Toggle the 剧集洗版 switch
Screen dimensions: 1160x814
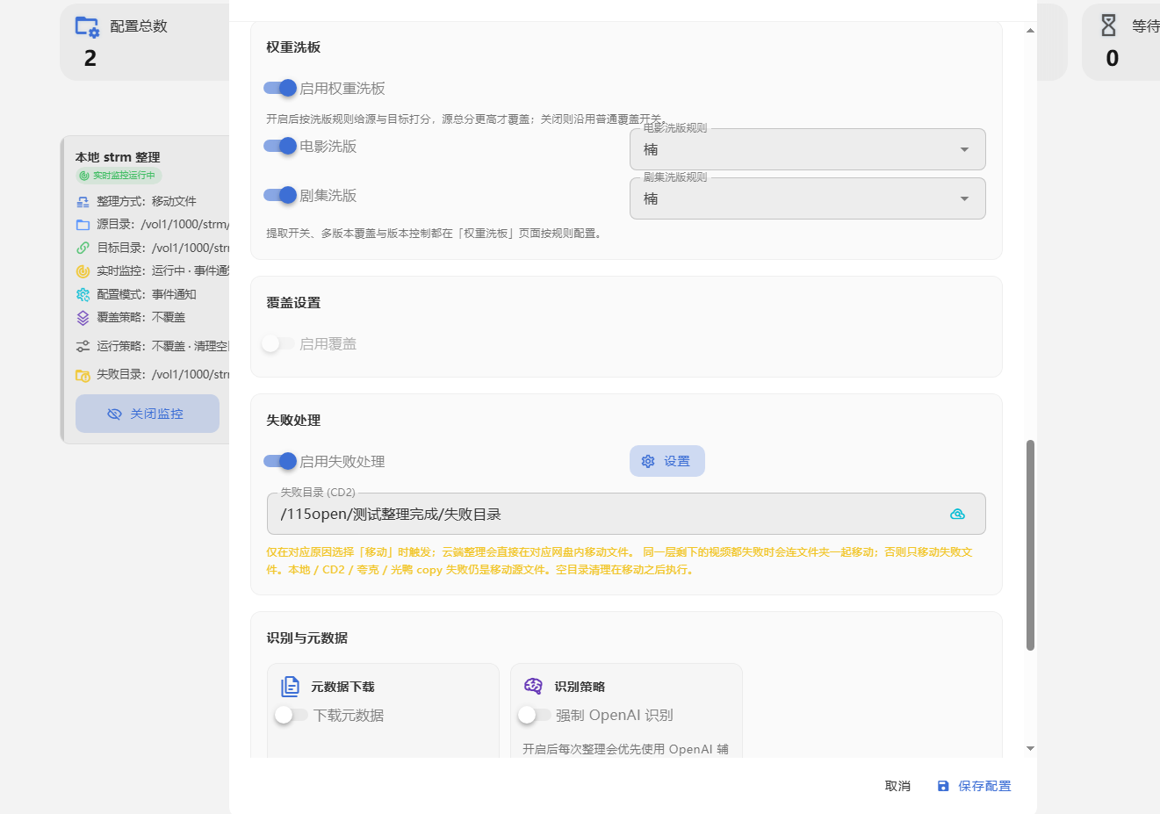280,195
